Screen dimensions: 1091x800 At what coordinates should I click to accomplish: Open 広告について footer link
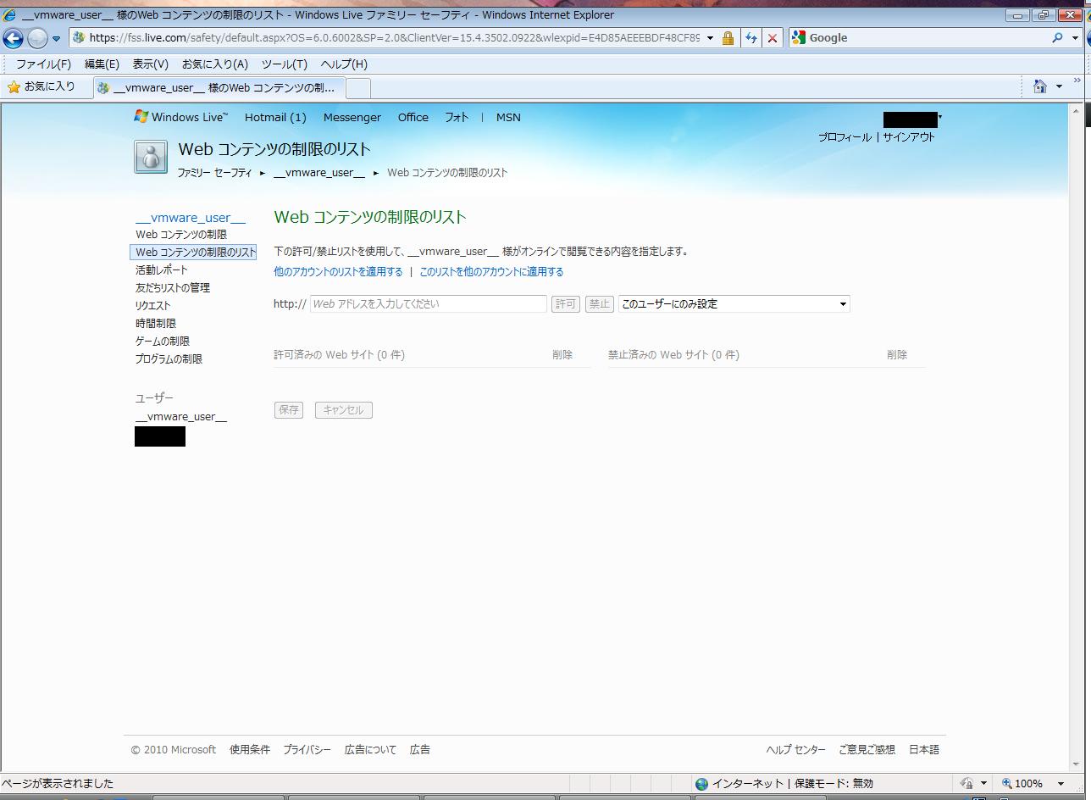370,749
